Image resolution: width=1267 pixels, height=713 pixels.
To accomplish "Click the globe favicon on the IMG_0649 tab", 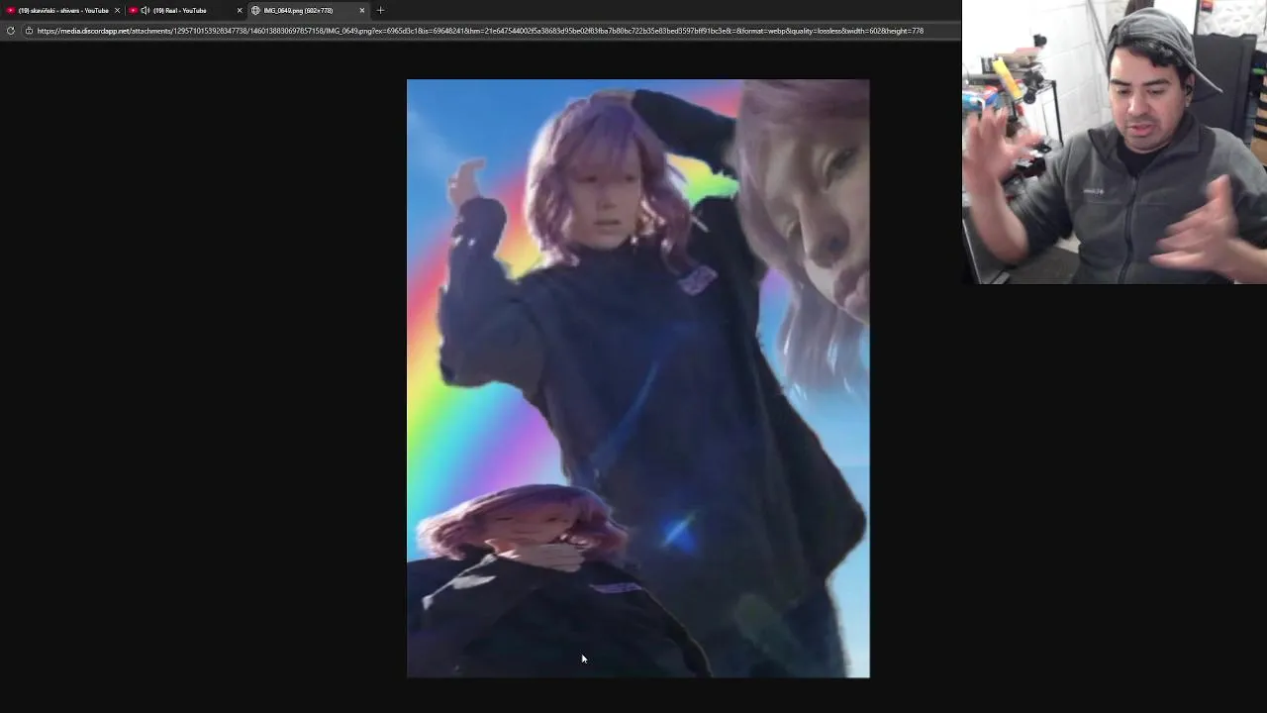I will pyautogui.click(x=255, y=10).
